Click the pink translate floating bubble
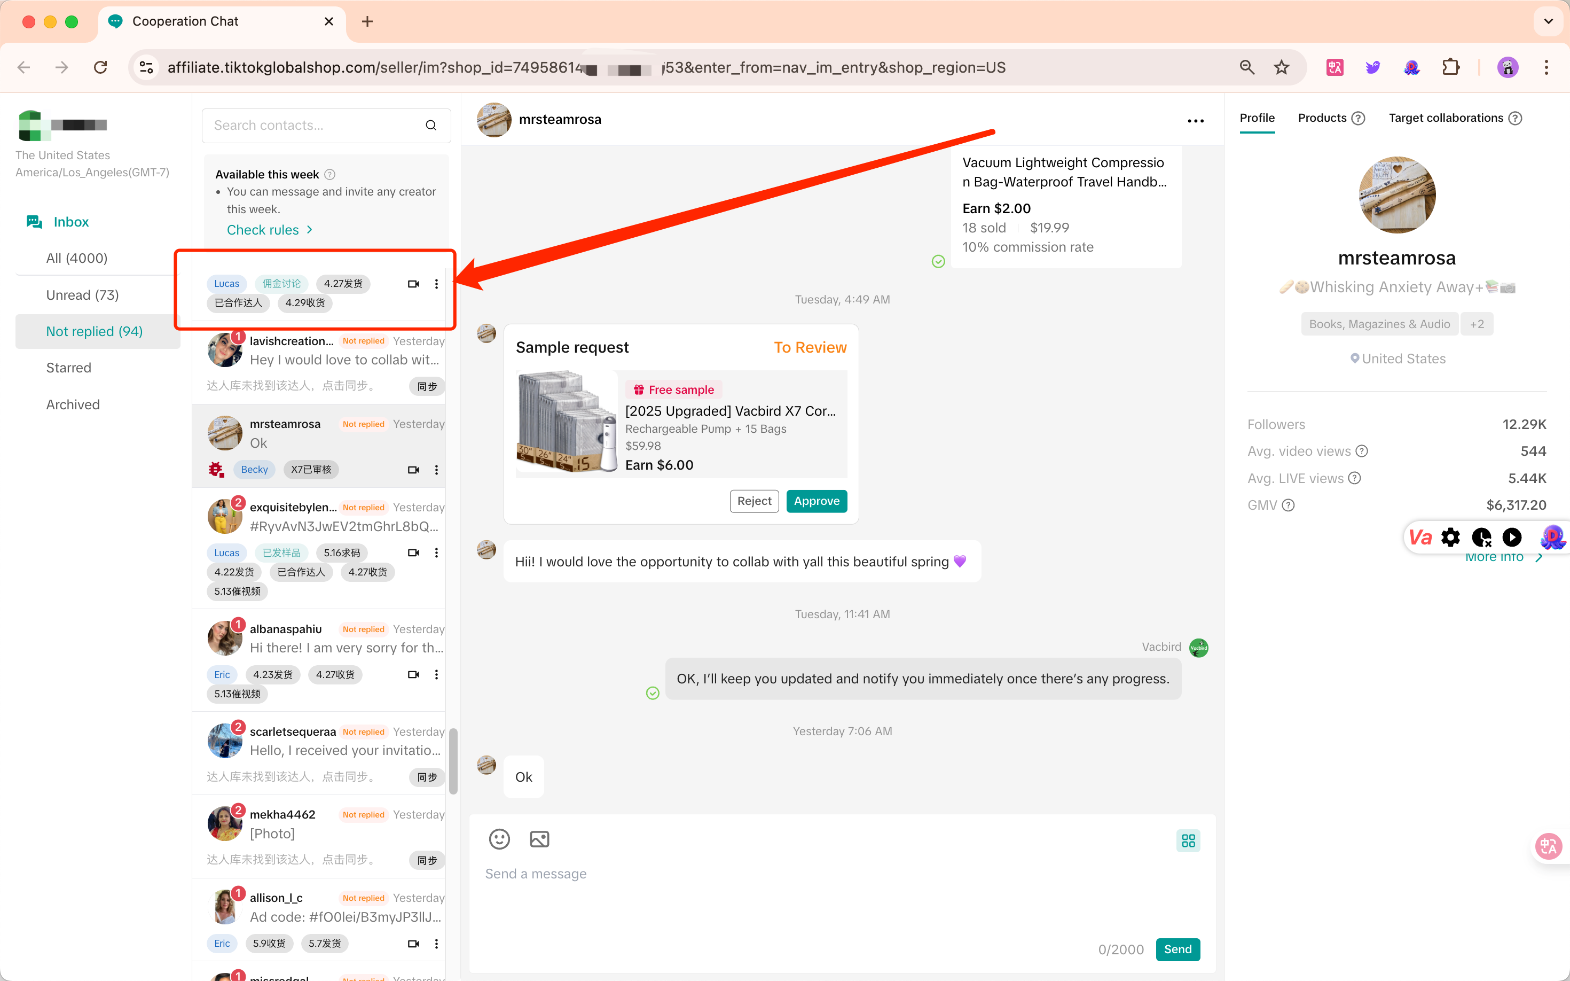The width and height of the screenshot is (1570, 981). point(1549,846)
